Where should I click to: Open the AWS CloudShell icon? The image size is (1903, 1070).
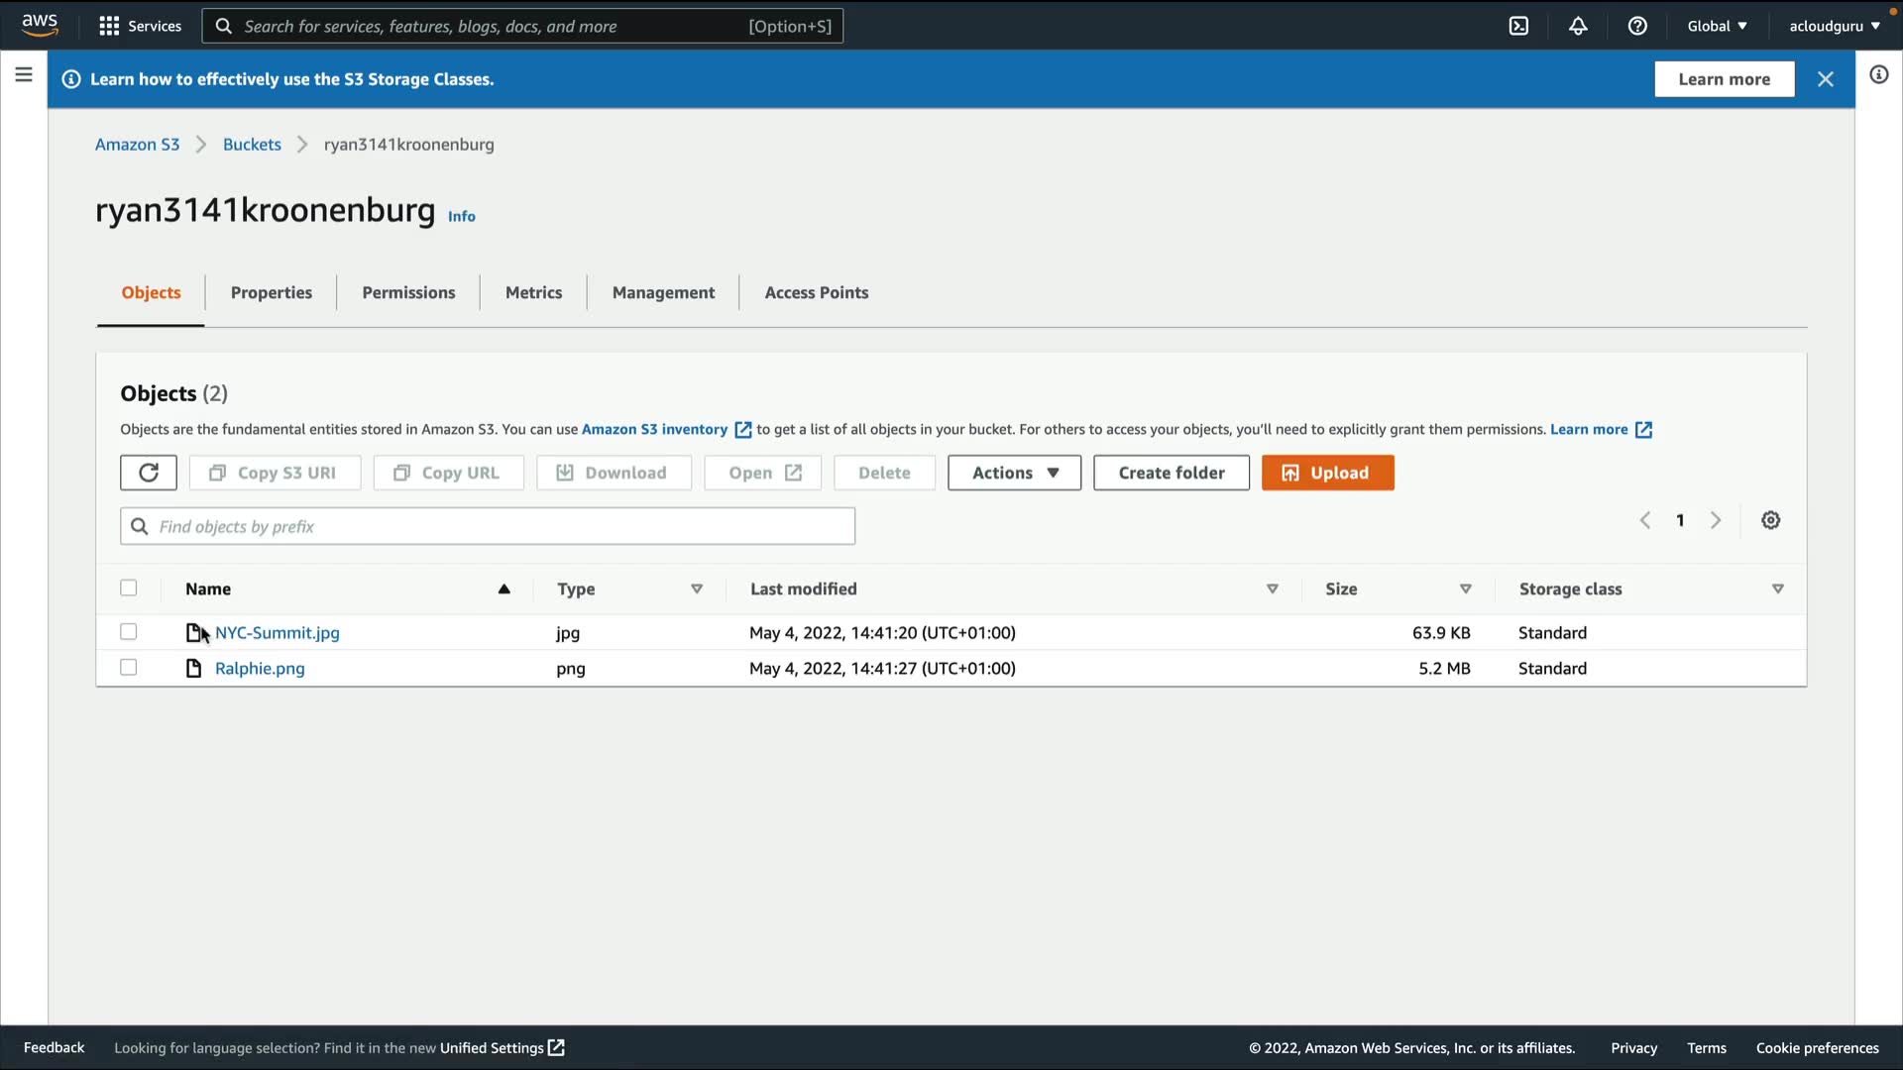tap(1518, 26)
